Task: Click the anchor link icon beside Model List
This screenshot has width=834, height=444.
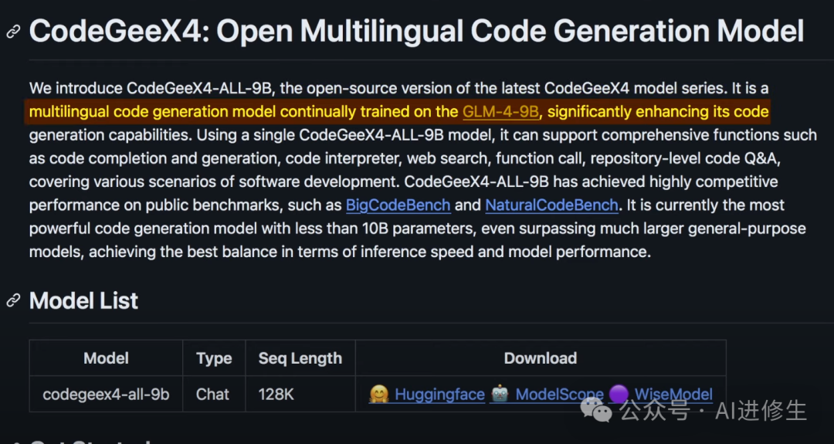Action: tap(13, 300)
